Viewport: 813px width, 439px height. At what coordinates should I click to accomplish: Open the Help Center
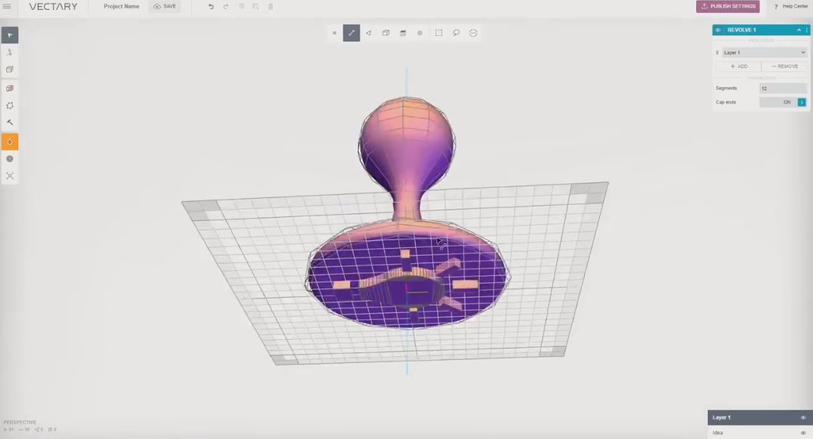pyautogui.click(x=790, y=7)
